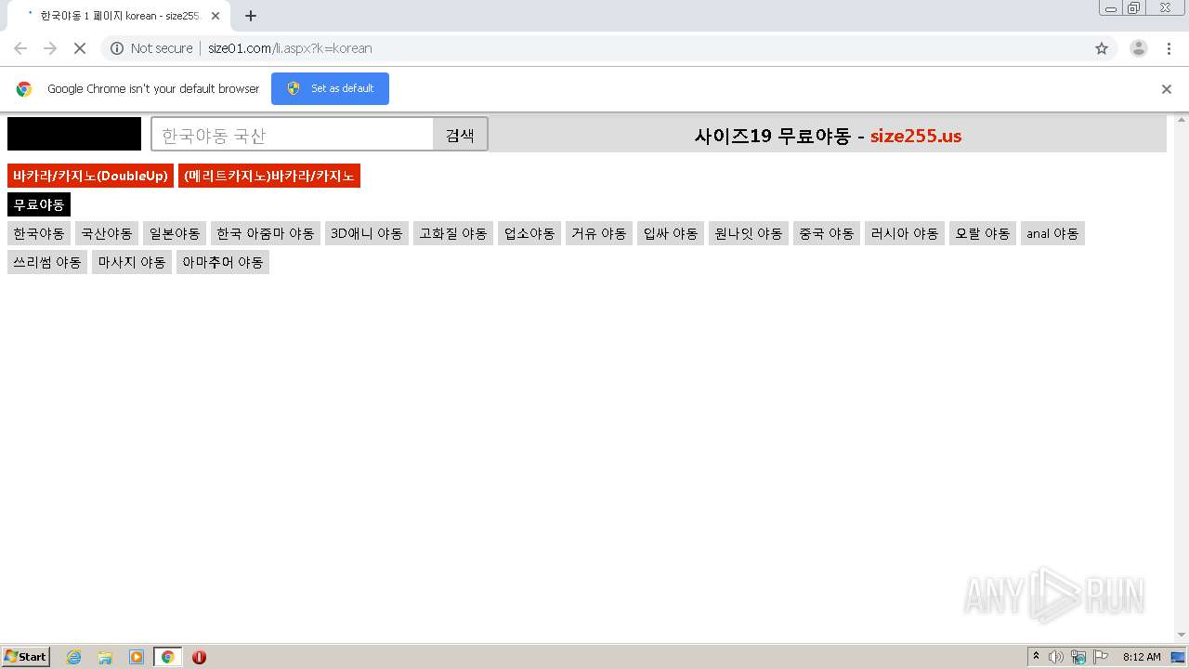Click the black logo block

click(74, 134)
